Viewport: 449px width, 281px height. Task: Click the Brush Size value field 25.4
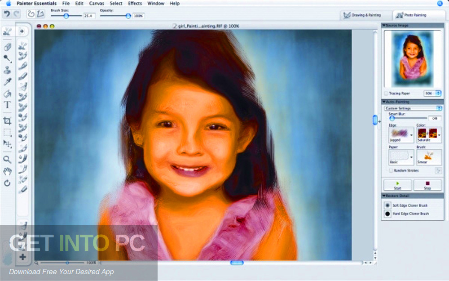[x=89, y=16]
